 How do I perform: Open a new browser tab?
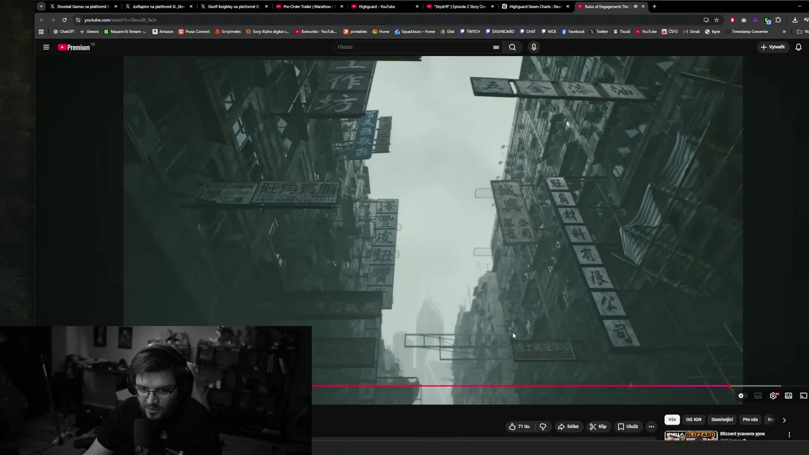pyautogui.click(x=654, y=6)
